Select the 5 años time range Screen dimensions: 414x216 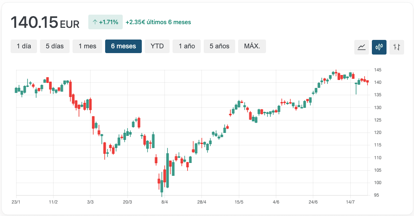pyautogui.click(x=219, y=46)
